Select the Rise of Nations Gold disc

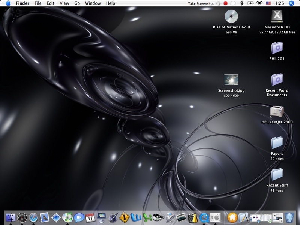(x=231, y=16)
